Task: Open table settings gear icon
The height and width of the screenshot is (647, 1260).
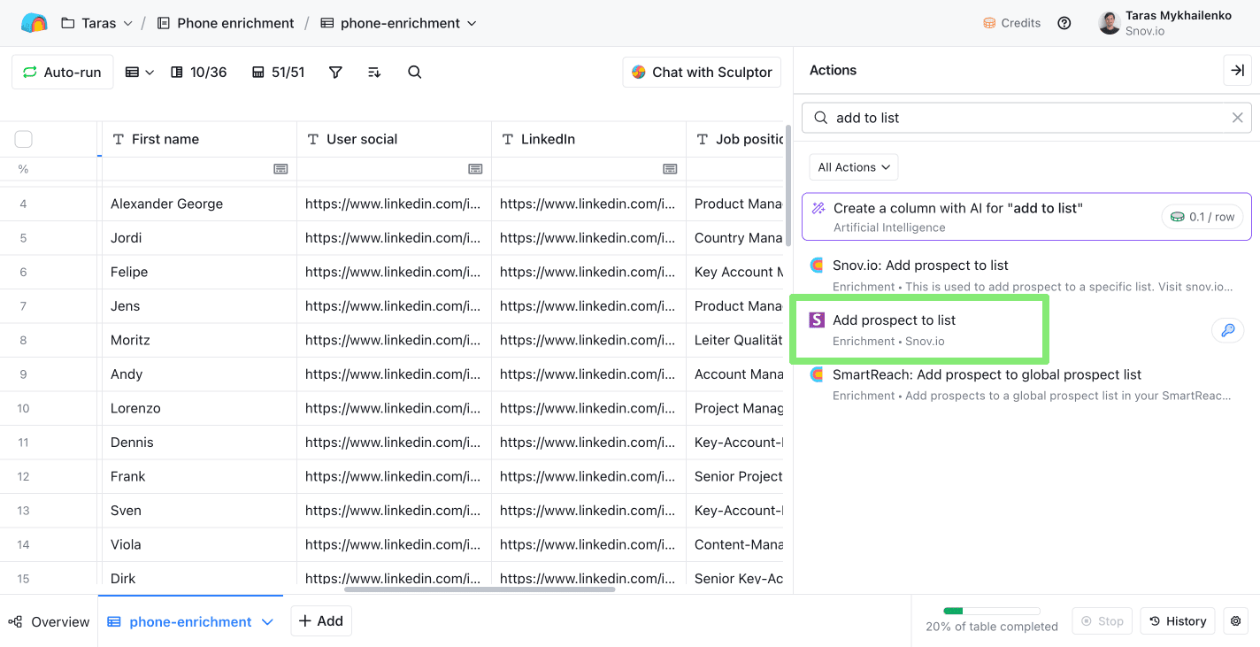Action: pyautogui.click(x=1236, y=621)
